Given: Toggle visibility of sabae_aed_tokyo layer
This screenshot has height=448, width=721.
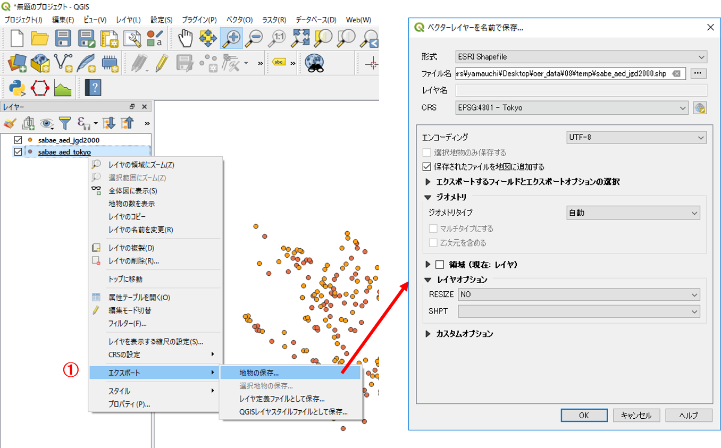Looking at the screenshot, I should point(18,152).
